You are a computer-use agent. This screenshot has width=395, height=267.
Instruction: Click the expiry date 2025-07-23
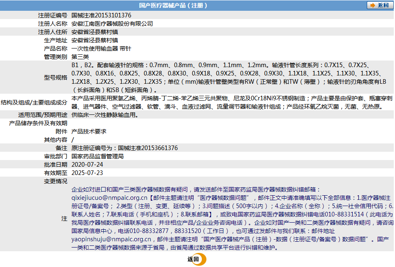87,173
